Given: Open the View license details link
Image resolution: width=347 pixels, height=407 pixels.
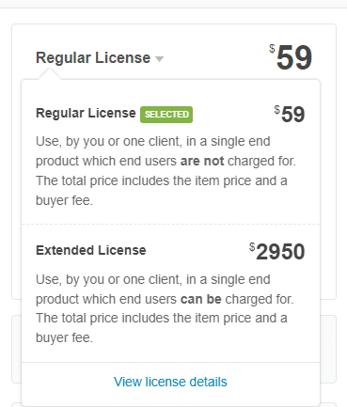Looking at the screenshot, I should [x=170, y=382].
